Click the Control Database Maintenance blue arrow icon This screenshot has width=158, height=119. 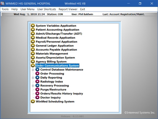(x=37, y=69)
